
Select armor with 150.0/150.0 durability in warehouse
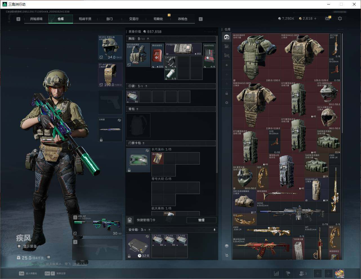click(x=257, y=58)
